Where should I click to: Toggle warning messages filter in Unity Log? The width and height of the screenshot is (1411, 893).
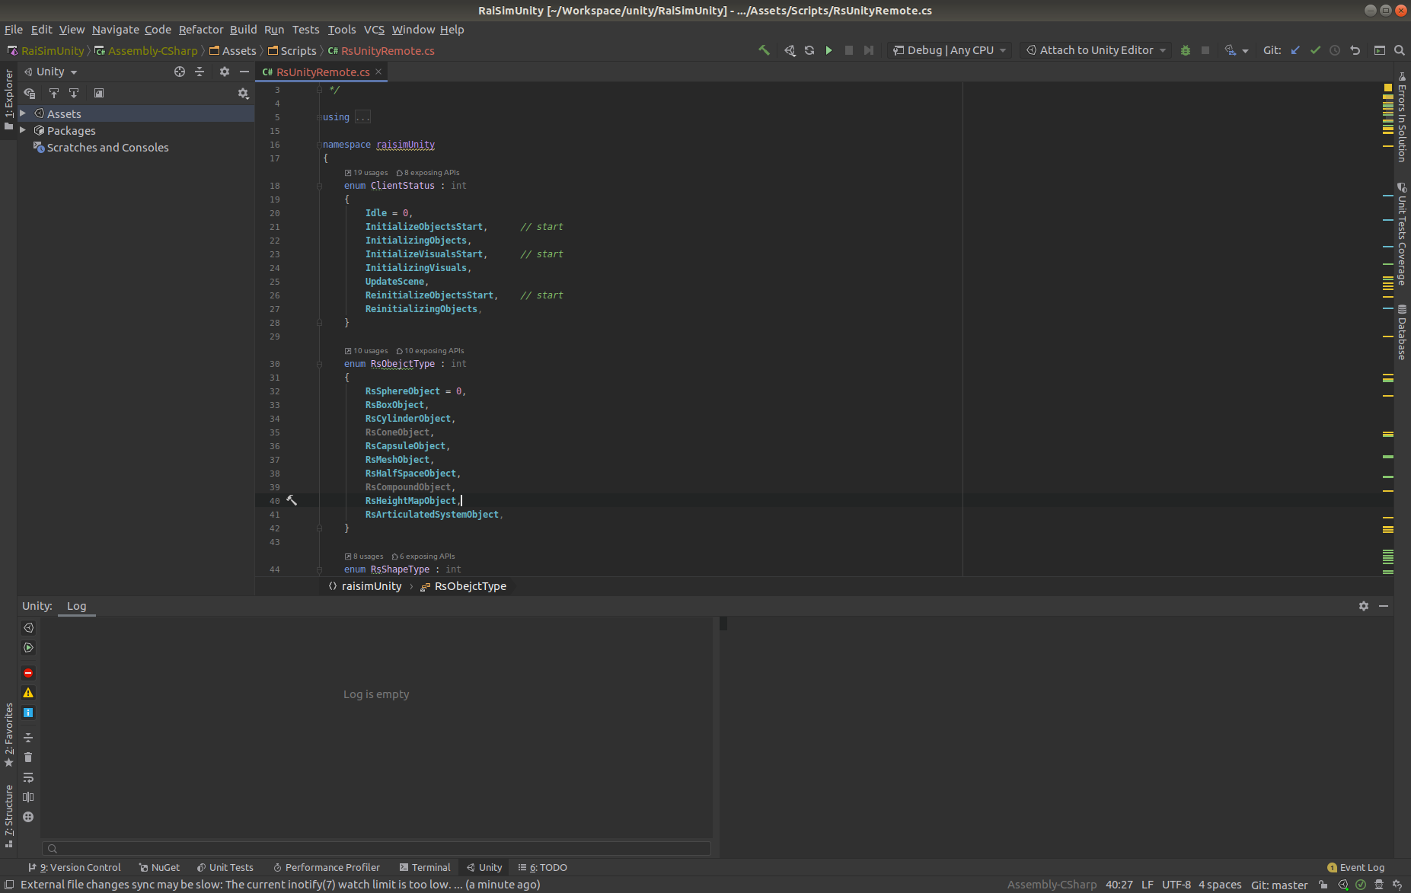pyautogui.click(x=28, y=693)
